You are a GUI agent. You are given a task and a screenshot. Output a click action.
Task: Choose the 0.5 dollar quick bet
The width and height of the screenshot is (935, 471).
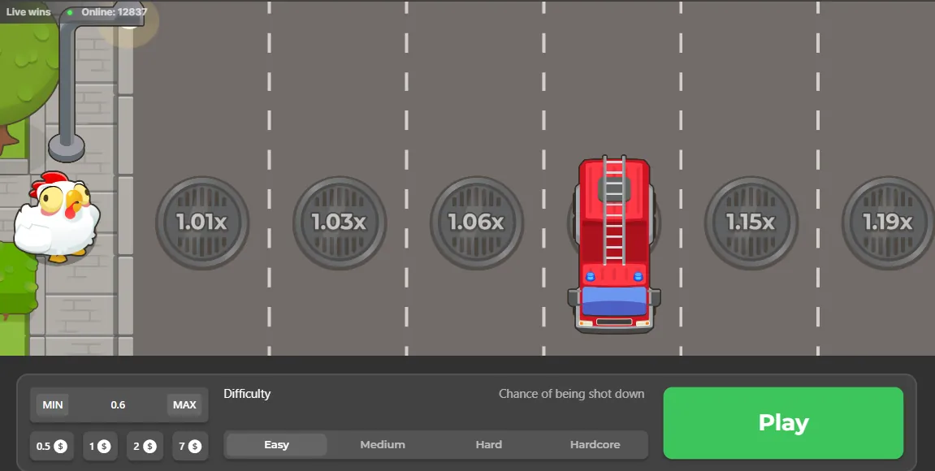(x=51, y=446)
